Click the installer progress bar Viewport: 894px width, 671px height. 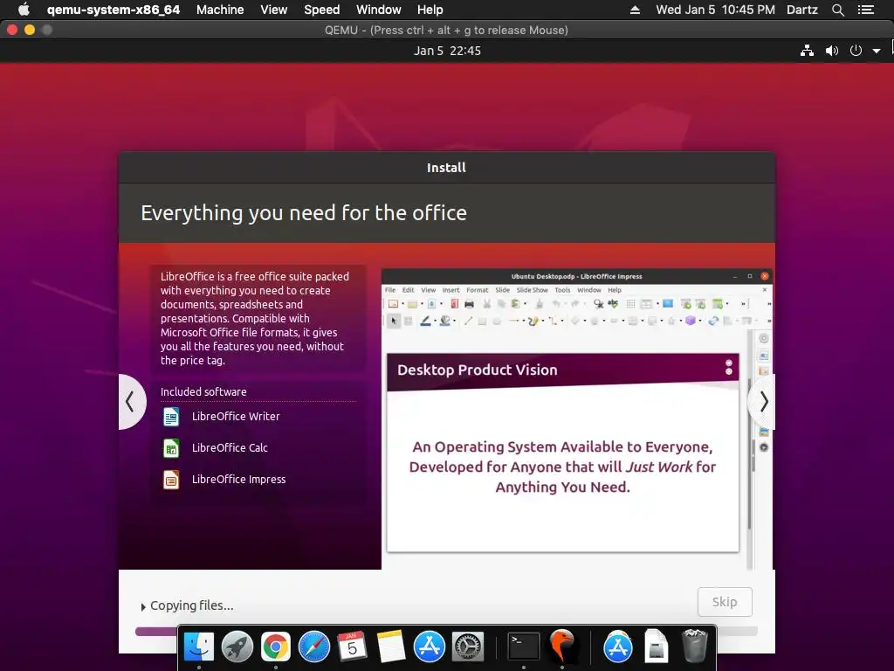[x=446, y=631]
